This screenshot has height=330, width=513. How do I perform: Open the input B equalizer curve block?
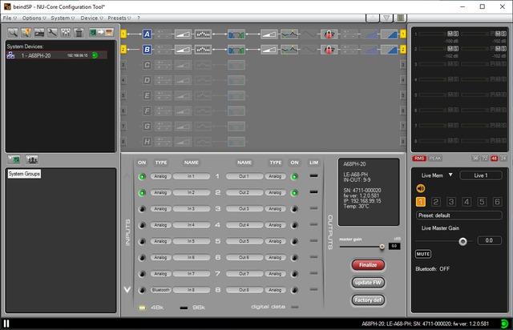pyautogui.click(x=289, y=50)
